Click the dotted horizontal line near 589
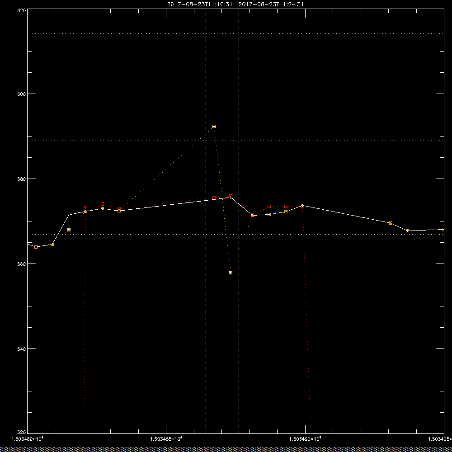Image resolution: width=452 pixels, height=452 pixels. pyautogui.click(x=235, y=141)
